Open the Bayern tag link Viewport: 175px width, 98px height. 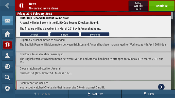pos(64,34)
